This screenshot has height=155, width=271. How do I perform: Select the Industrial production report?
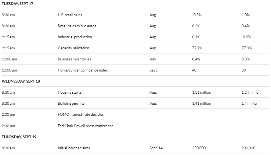75,37
